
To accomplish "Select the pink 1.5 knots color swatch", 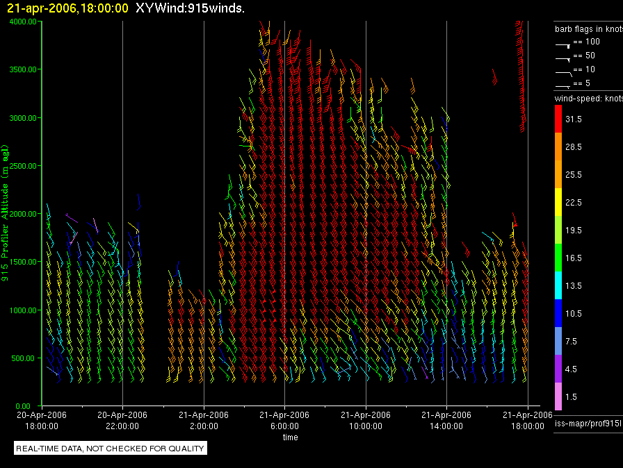I will coord(558,396).
